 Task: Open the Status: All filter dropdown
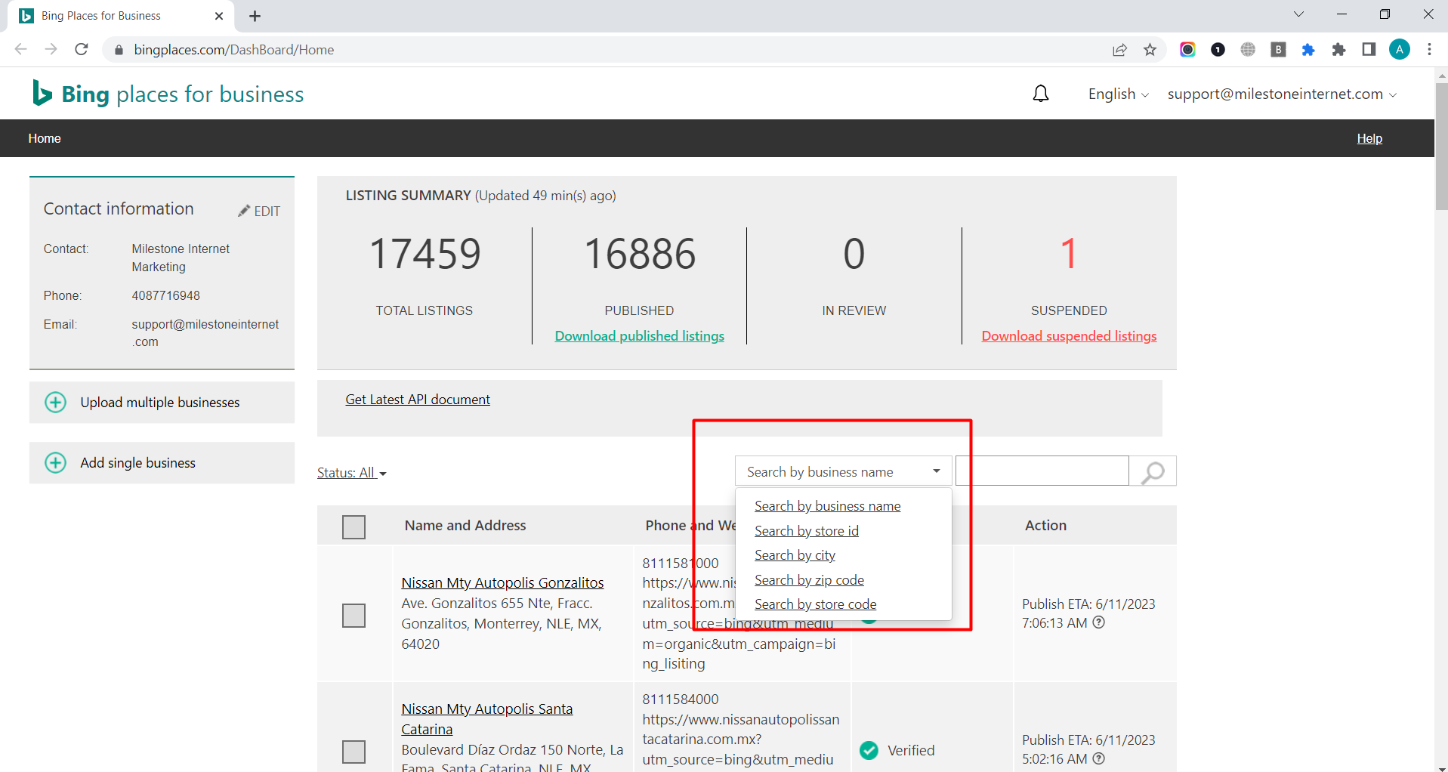[x=352, y=473]
